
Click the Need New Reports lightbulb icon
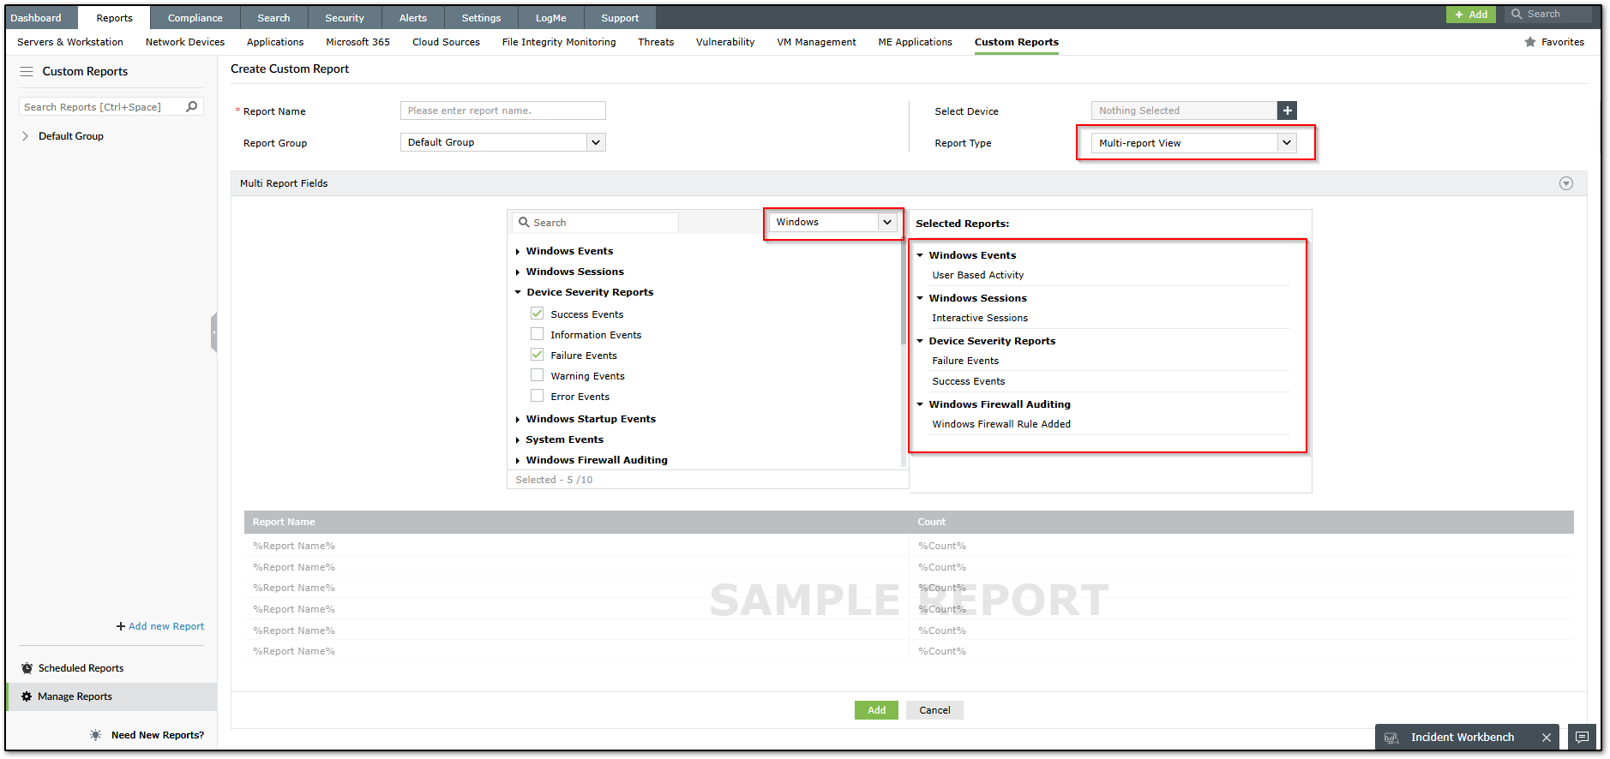[95, 735]
